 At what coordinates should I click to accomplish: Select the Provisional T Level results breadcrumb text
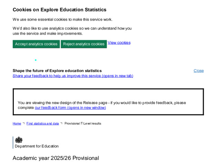83,123
